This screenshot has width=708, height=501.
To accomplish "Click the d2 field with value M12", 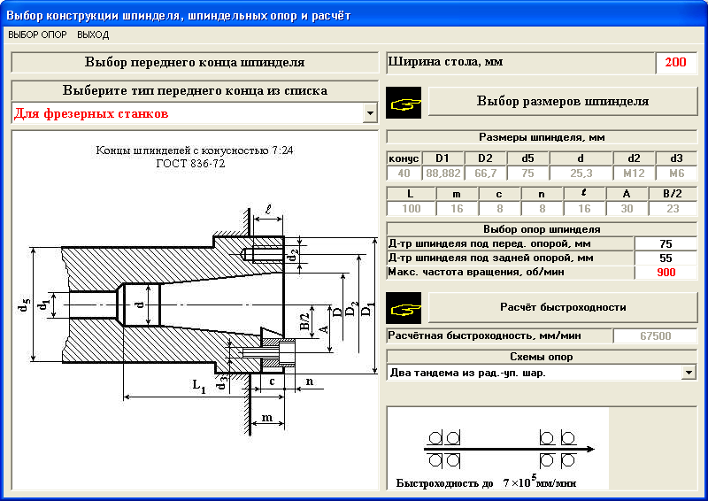I will (x=634, y=173).
